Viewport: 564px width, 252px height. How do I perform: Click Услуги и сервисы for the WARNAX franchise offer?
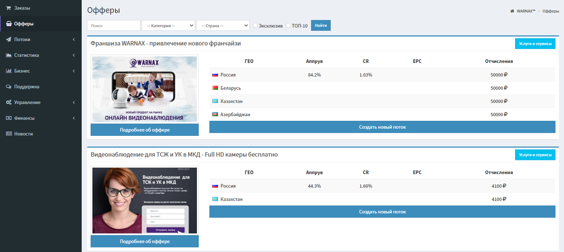click(535, 43)
